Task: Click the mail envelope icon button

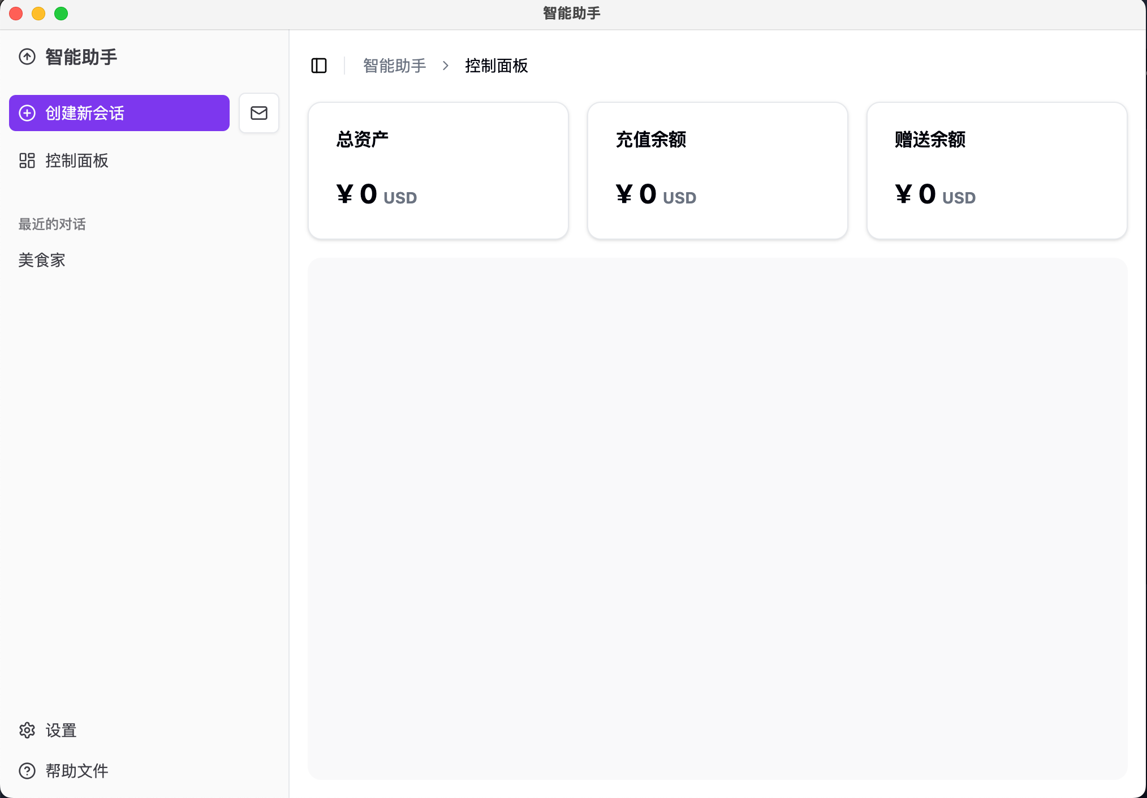Action: pyautogui.click(x=259, y=113)
